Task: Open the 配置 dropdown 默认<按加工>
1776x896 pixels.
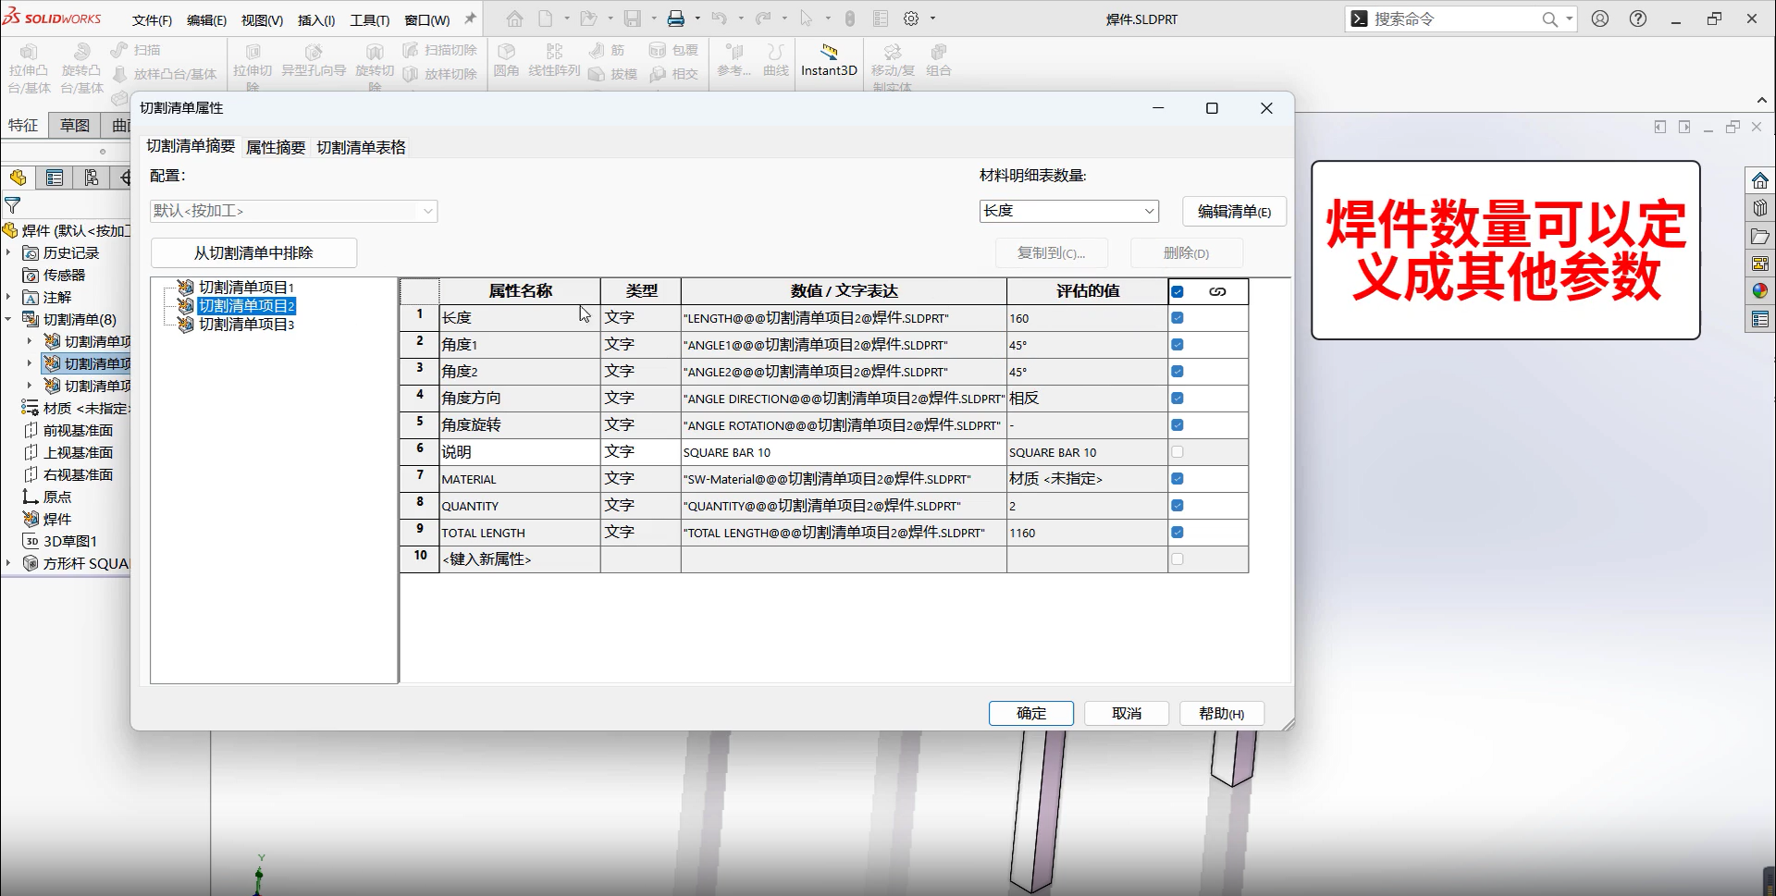Action: tap(293, 211)
